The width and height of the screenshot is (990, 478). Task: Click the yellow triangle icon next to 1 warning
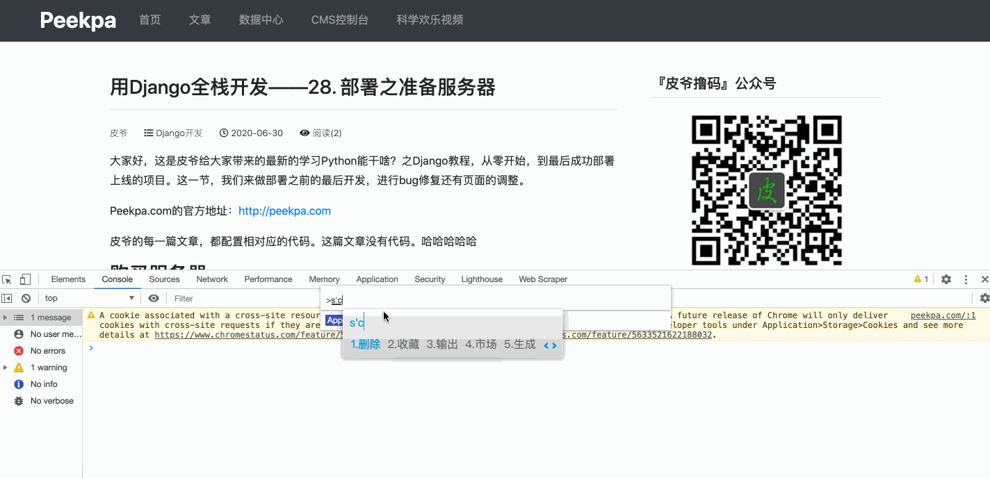click(x=19, y=368)
